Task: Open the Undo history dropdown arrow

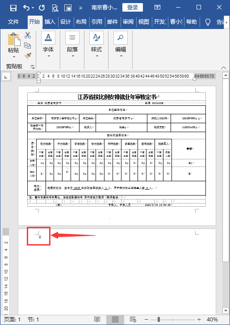Action: pyautogui.click(x=33, y=8)
